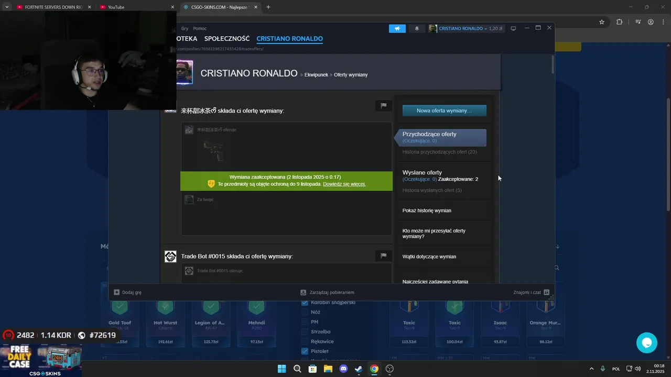
Task: Select the Isaac Tec-9 skin card
Action: point(500,323)
